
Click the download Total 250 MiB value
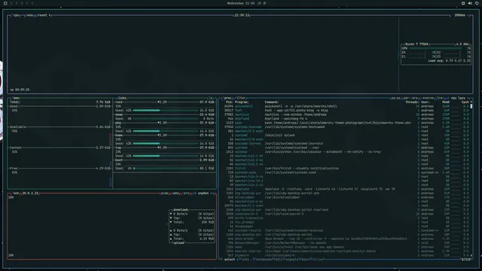208,222
